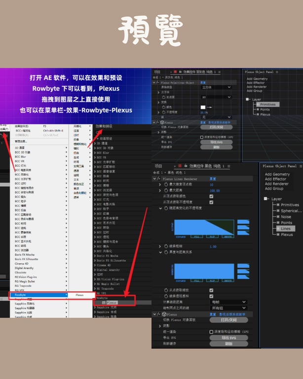Open upper Plexus Object Panel menu icon

pos(277,72)
